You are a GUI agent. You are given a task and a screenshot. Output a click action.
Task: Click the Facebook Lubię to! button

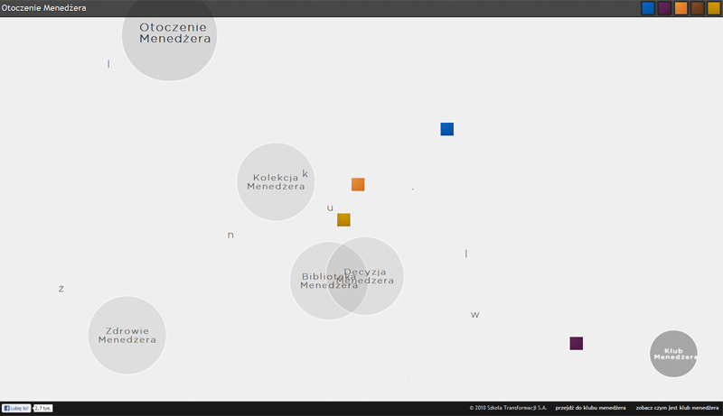(x=16, y=408)
